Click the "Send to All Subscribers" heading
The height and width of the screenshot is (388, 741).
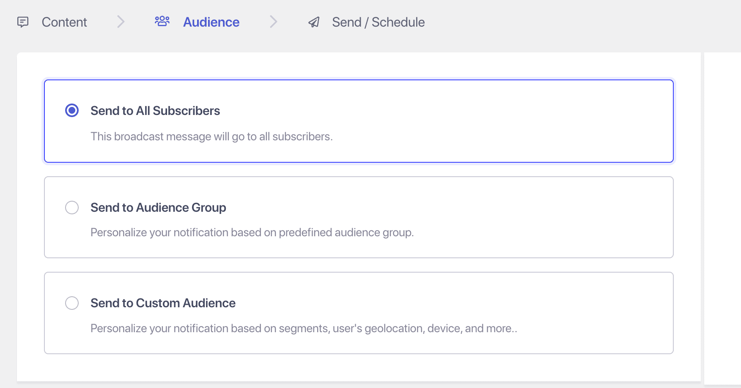[155, 111]
